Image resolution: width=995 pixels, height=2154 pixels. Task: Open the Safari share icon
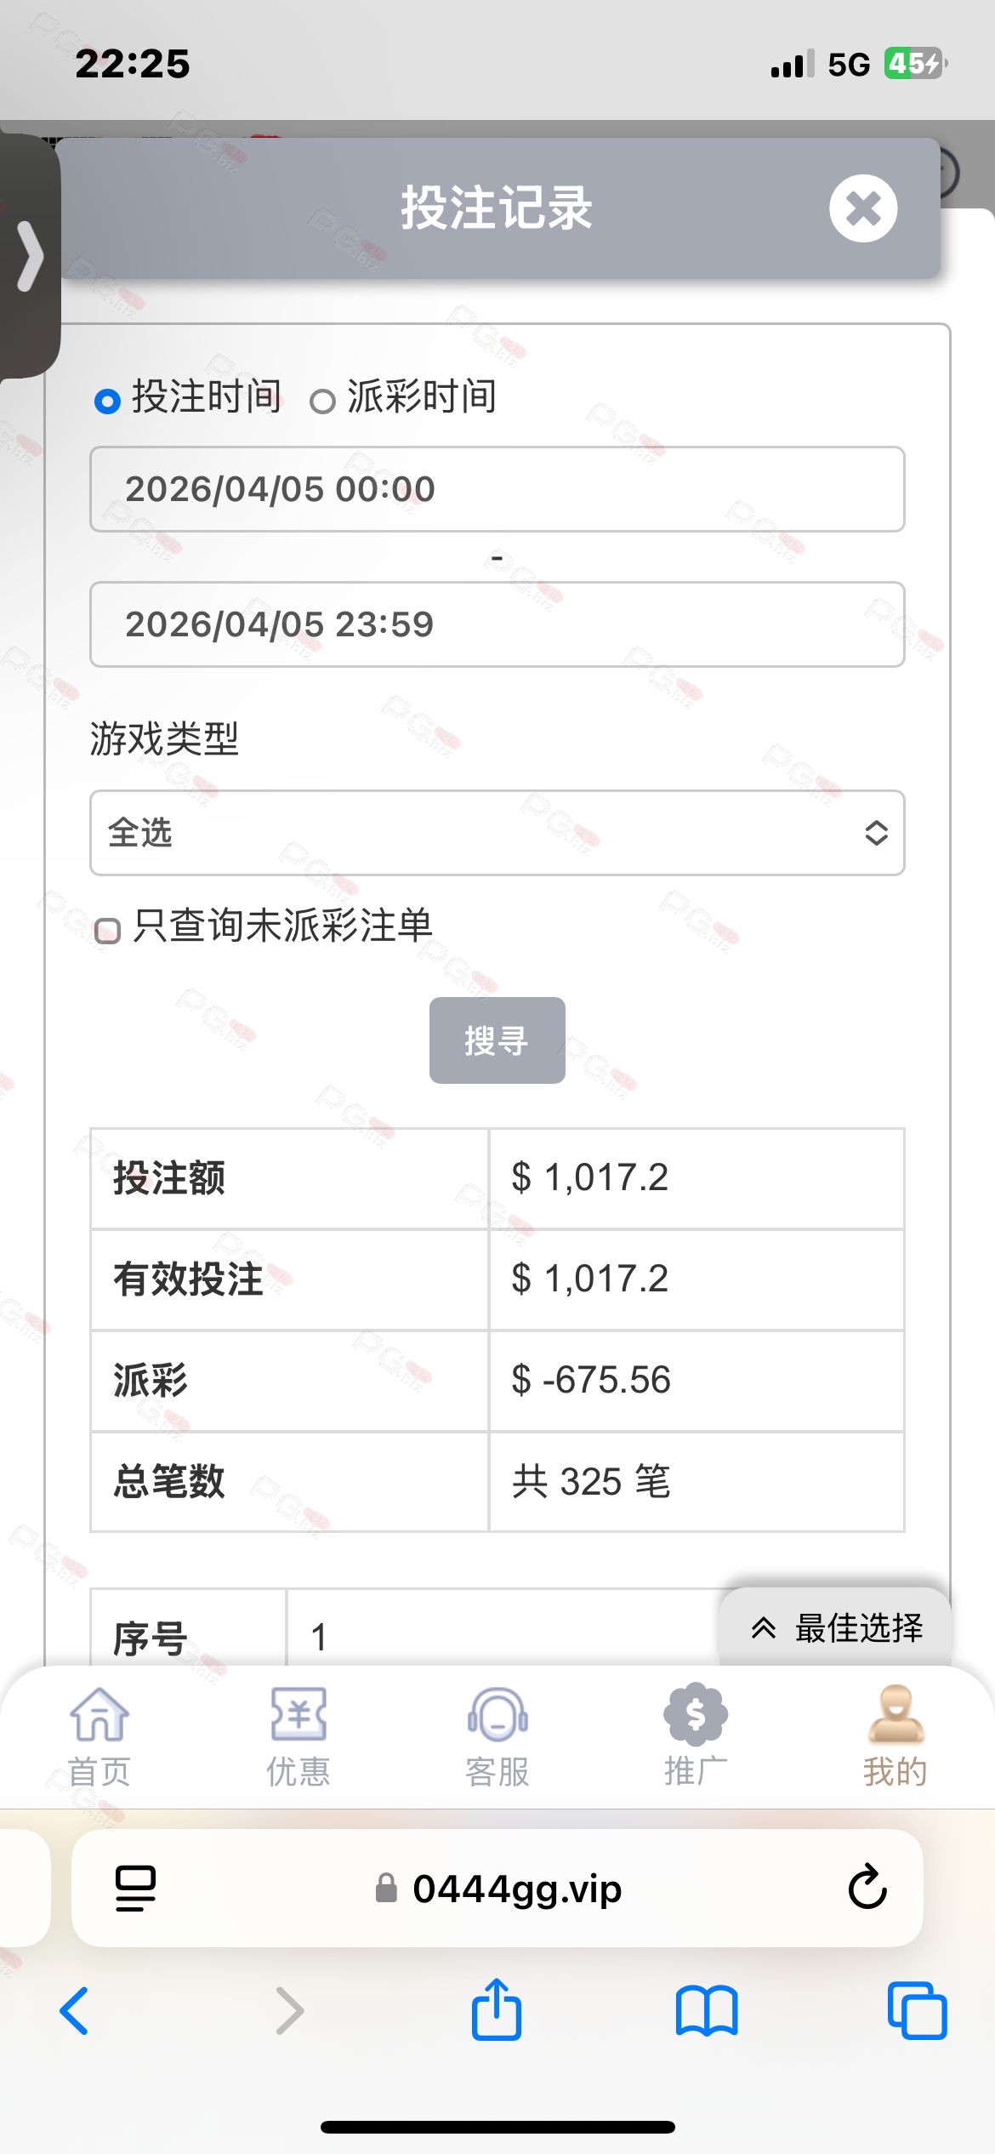click(x=497, y=2009)
